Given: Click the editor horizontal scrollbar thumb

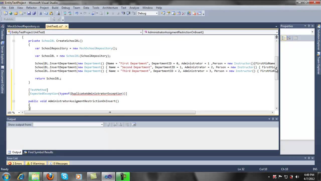Looking at the screenshot, I should point(110,113).
